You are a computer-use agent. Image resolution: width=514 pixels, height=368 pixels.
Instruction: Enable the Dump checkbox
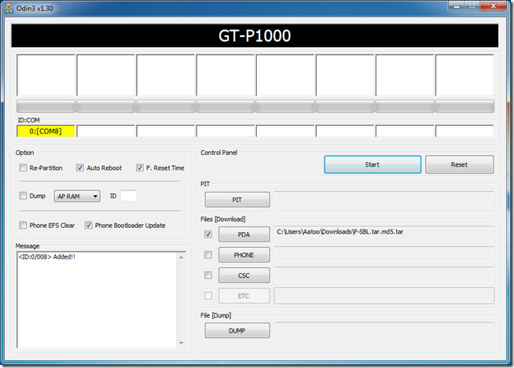point(23,196)
